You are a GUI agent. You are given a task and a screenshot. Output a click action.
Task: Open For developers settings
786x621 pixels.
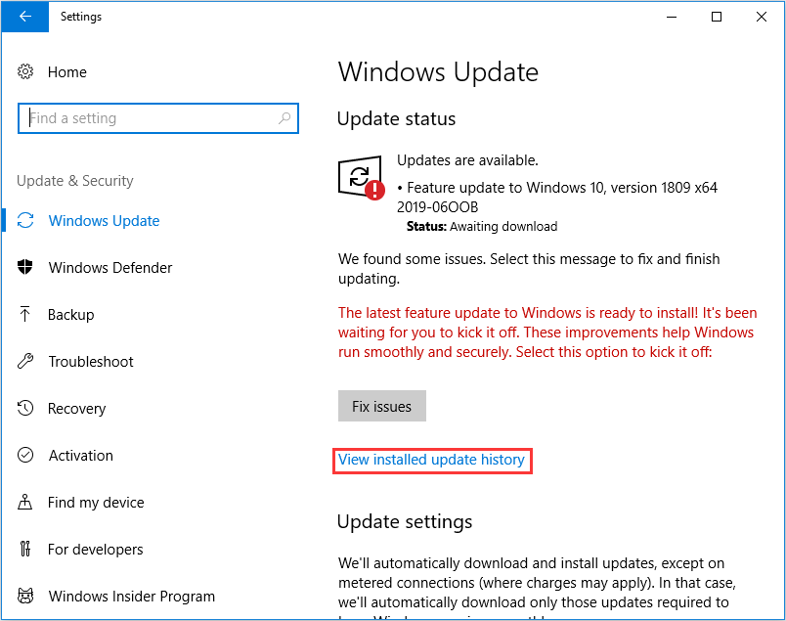95,550
